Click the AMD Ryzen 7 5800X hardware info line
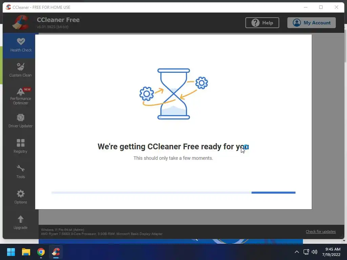This screenshot has width=347, height=260. (102, 234)
